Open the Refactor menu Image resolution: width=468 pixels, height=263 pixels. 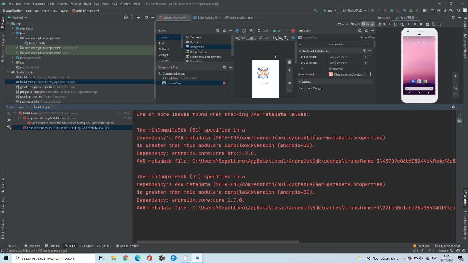76,4
